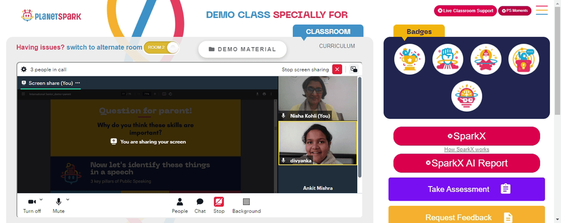Click the screen share icon in the Screen share tab

(x=24, y=83)
